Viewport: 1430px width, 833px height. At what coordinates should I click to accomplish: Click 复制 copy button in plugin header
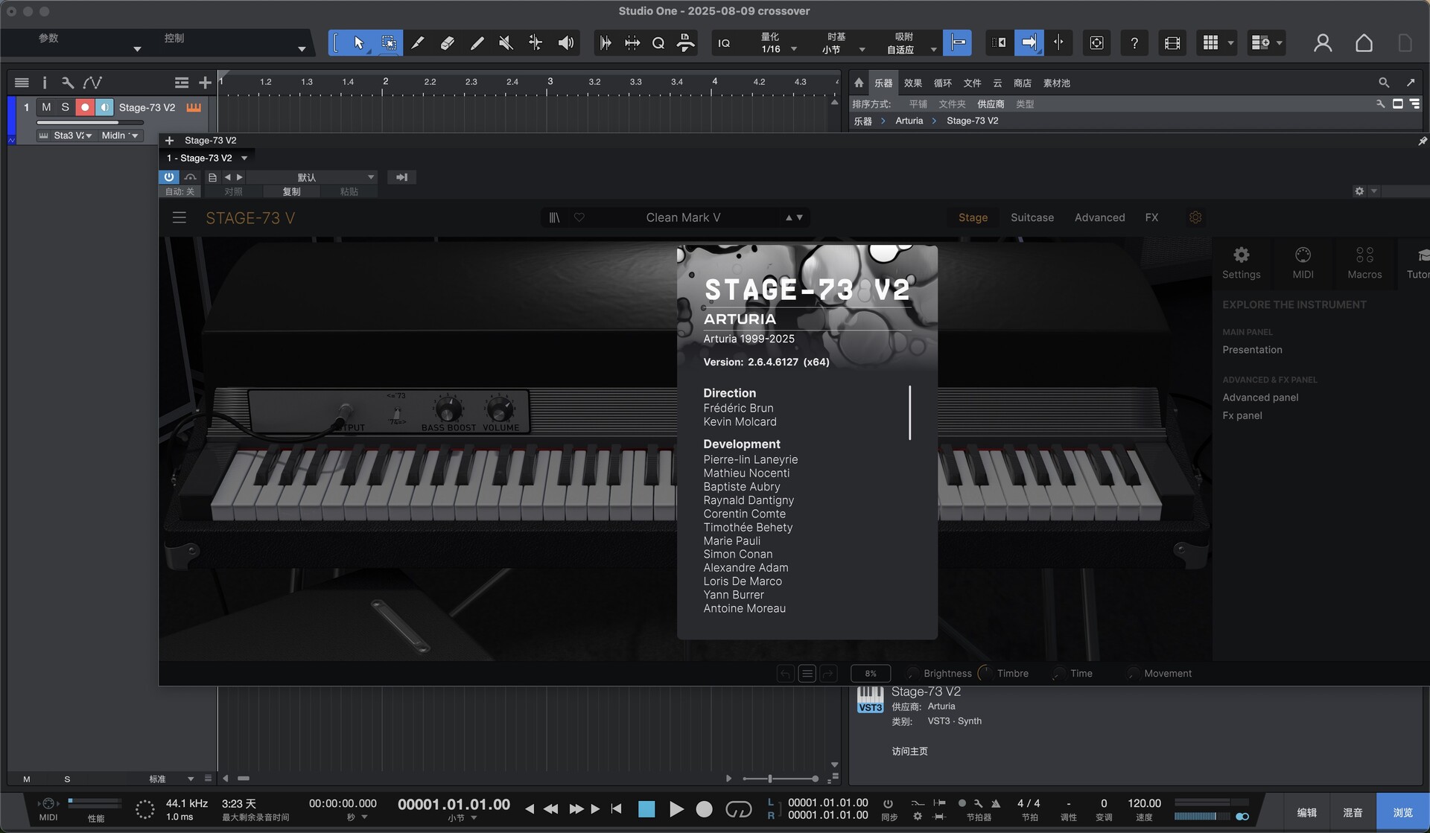pyautogui.click(x=291, y=191)
